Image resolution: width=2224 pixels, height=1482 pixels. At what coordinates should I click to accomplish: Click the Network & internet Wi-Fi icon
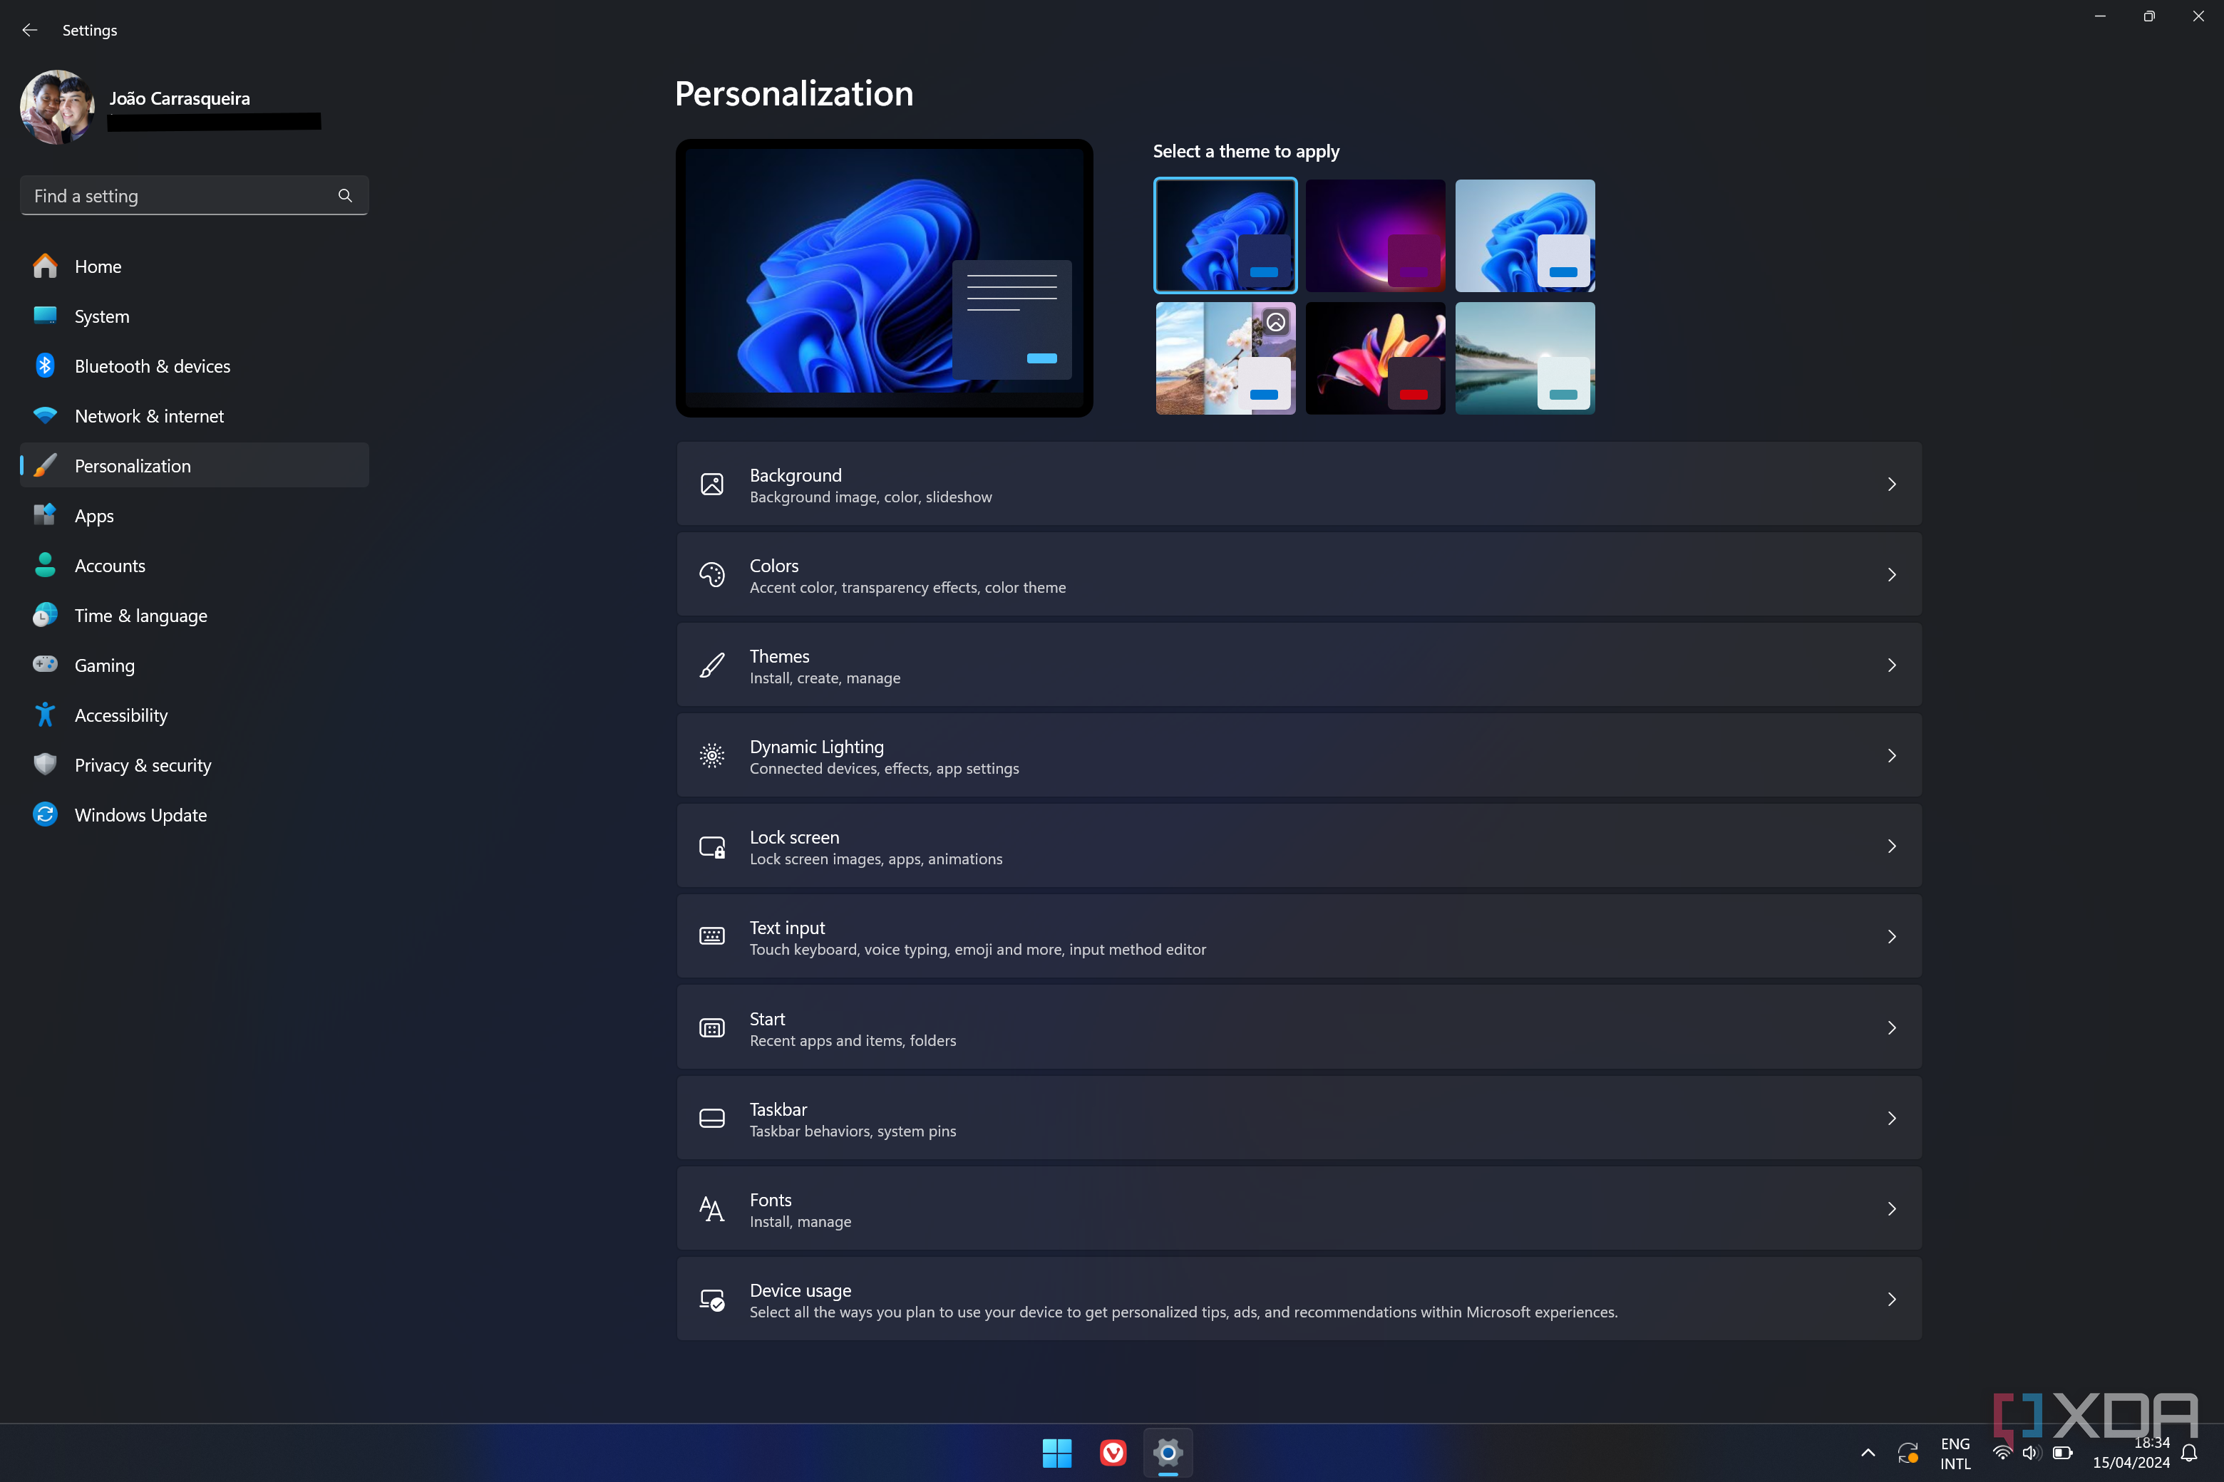tap(44, 416)
